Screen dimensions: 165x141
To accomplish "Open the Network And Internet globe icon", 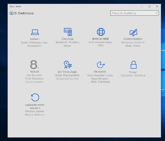I will (101, 32).
